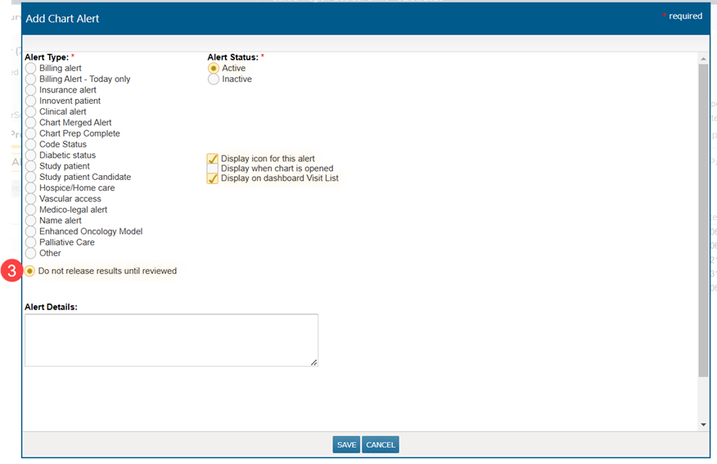Select the Billing alert radio button
717x464 pixels.
point(31,69)
